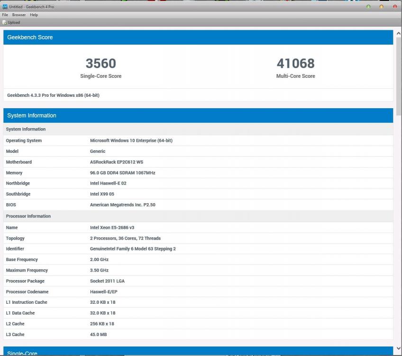Click the 256 KB x 18 L2 cache value
Image resolution: width=402 pixels, height=356 pixels.
point(102,324)
